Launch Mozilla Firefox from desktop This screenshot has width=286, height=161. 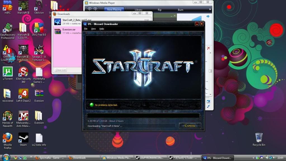(8, 141)
